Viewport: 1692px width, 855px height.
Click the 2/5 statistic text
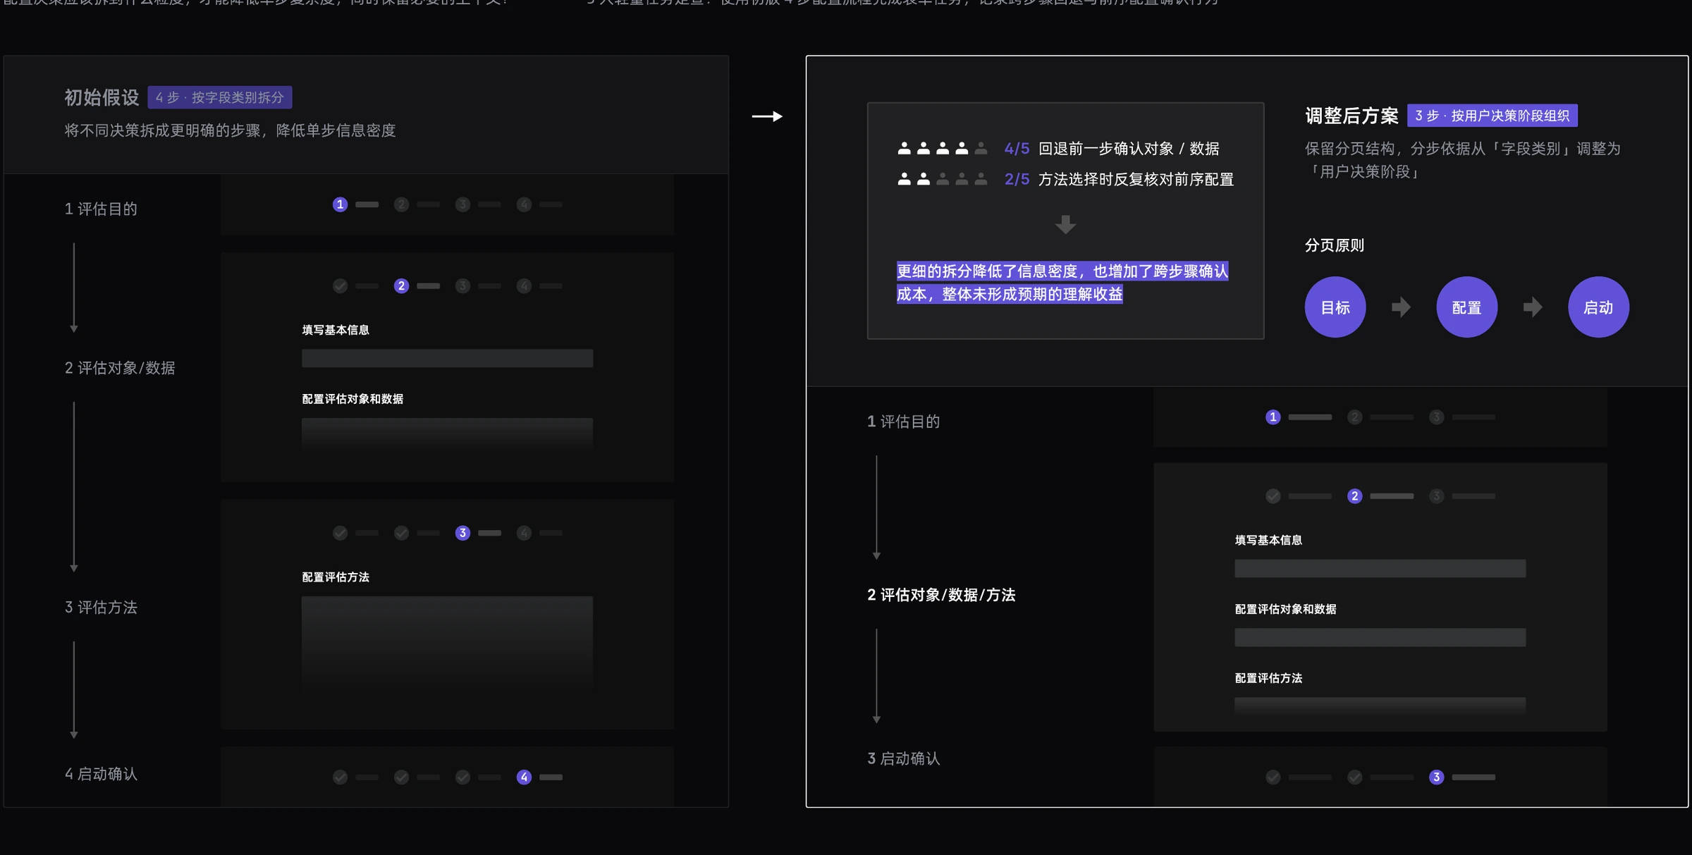click(x=1017, y=179)
